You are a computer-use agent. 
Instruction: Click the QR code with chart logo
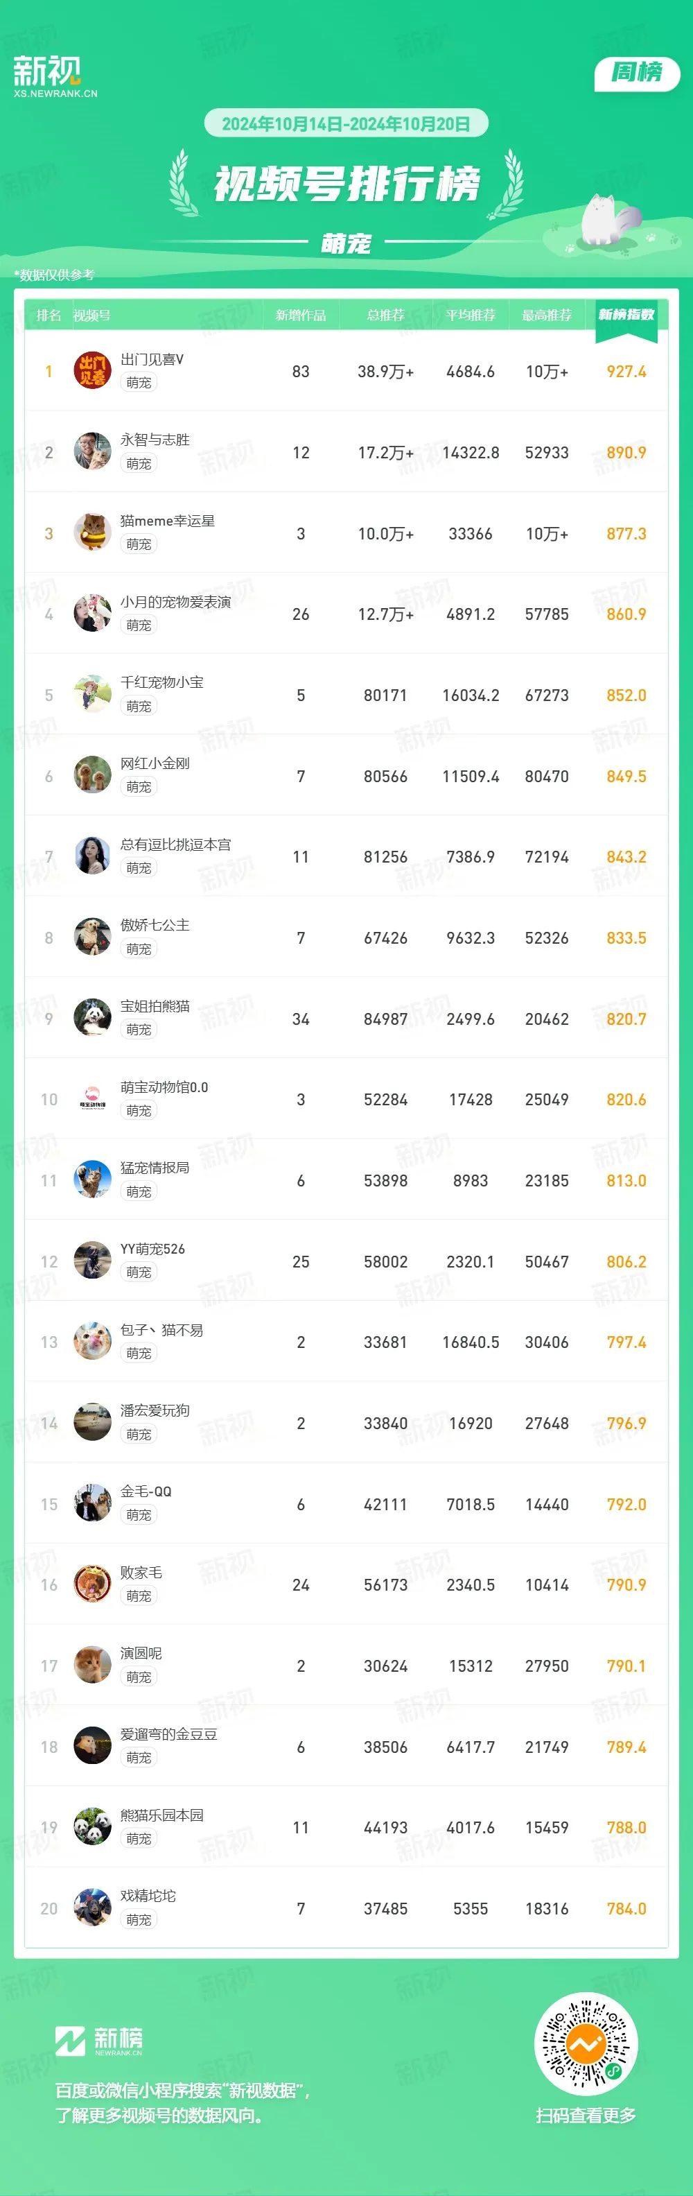tap(586, 2044)
